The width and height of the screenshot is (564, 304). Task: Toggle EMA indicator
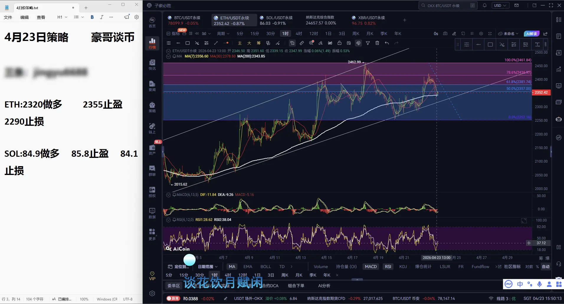248,267
